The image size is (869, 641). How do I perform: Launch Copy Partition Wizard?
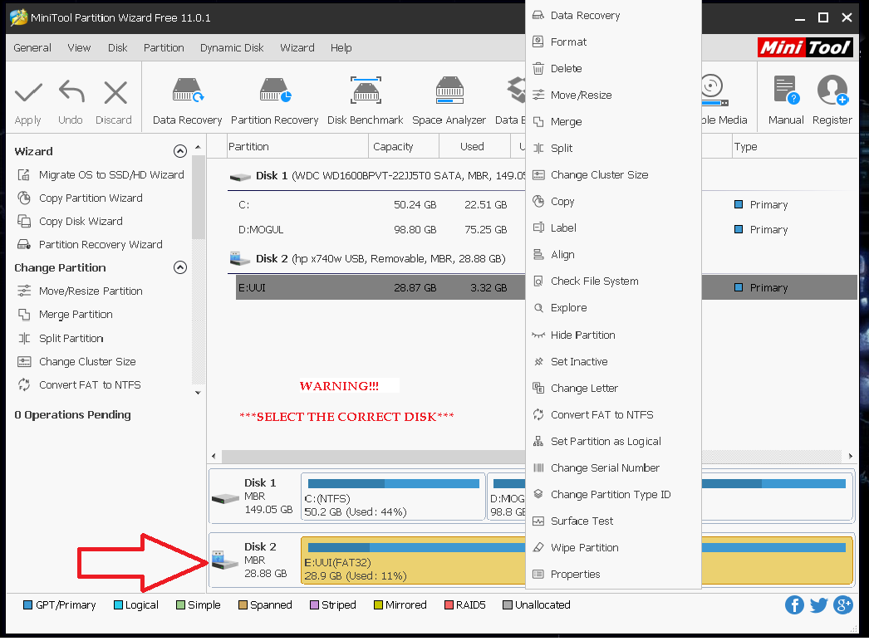[80, 198]
